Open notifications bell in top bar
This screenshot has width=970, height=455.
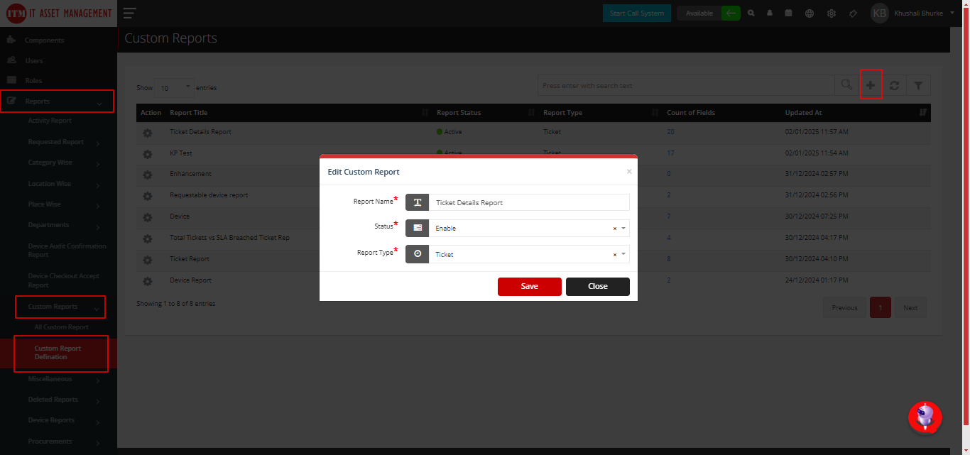pyautogui.click(x=770, y=13)
